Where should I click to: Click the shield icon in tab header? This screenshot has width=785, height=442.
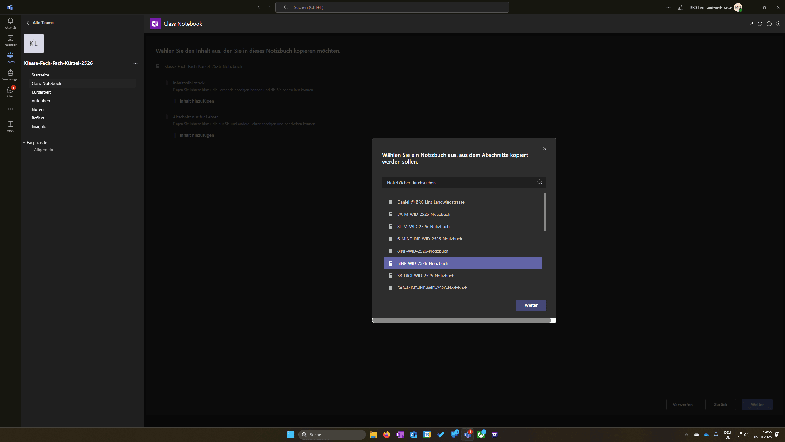click(x=778, y=24)
